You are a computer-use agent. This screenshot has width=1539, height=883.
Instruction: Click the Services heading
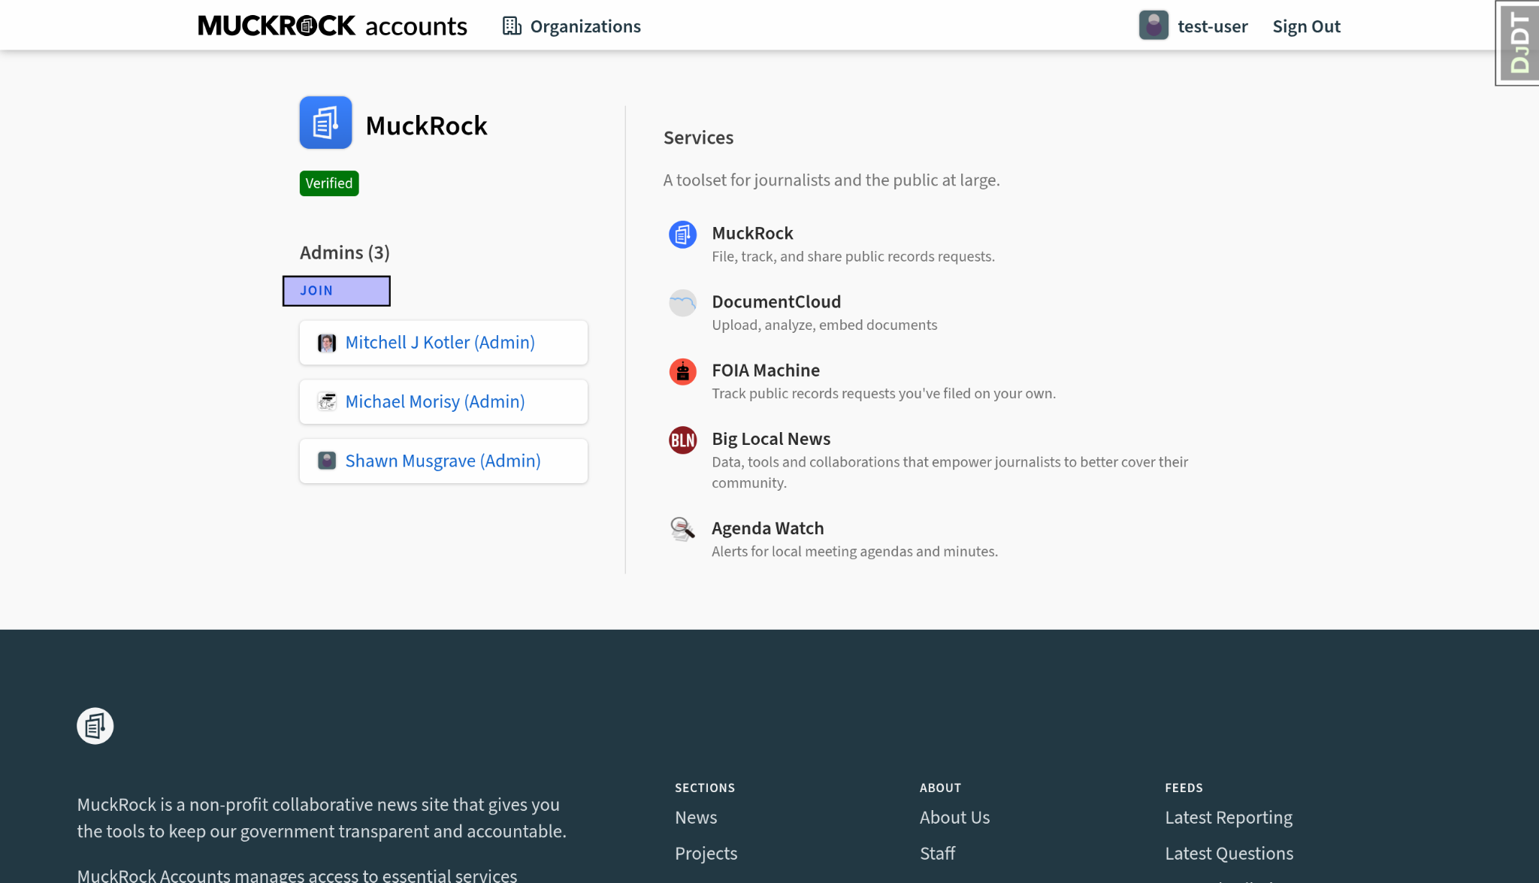pyautogui.click(x=698, y=138)
